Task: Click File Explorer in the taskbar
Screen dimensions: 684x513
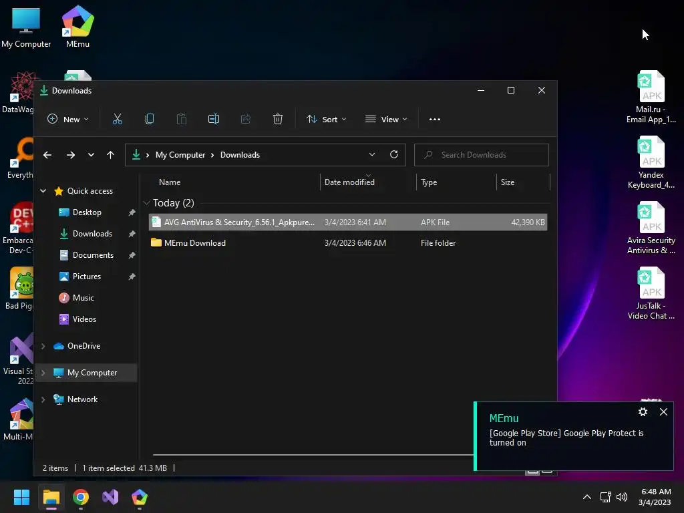Action: point(51,497)
